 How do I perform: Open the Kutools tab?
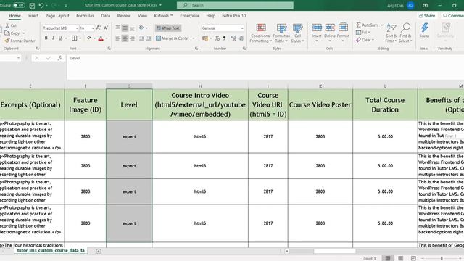pos(163,16)
